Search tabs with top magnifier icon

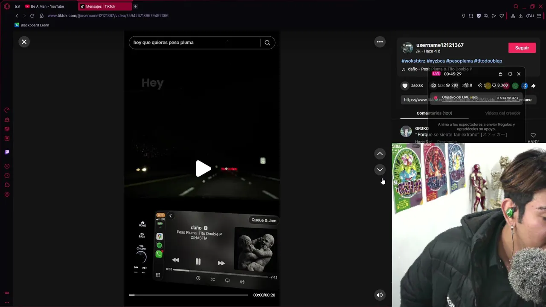click(516, 6)
